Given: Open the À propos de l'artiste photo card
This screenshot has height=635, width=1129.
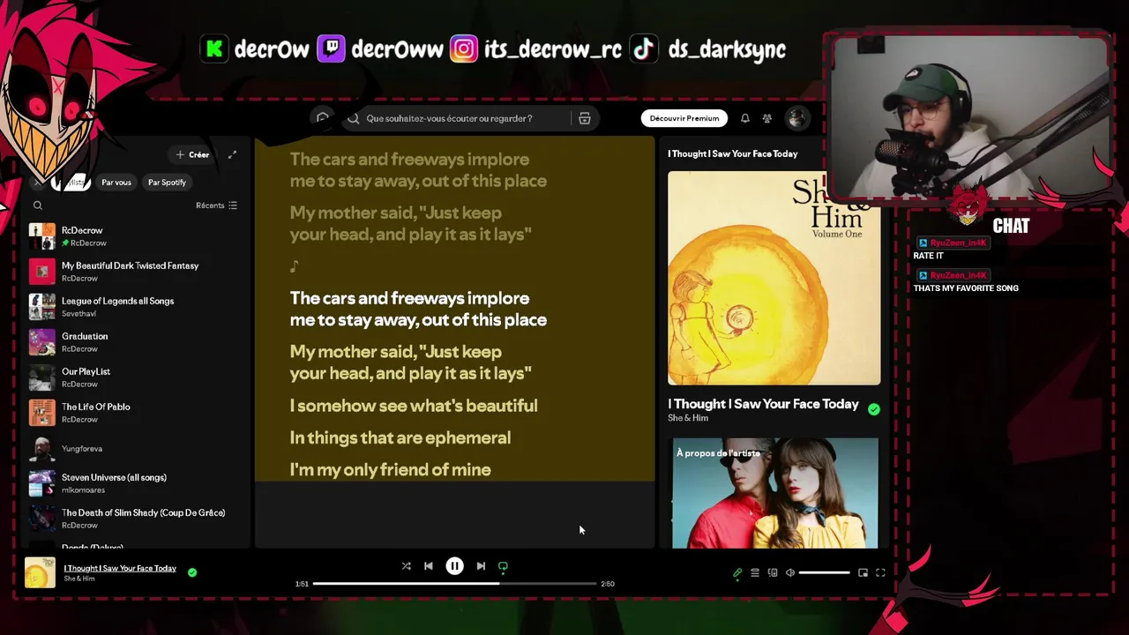Looking at the screenshot, I should pyautogui.click(x=774, y=493).
